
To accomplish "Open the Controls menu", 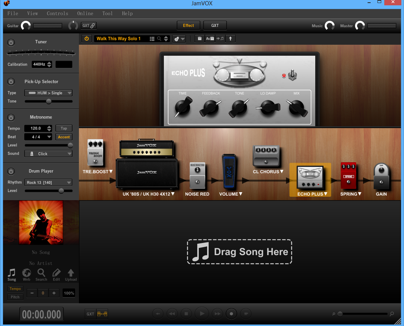I will tap(57, 13).
